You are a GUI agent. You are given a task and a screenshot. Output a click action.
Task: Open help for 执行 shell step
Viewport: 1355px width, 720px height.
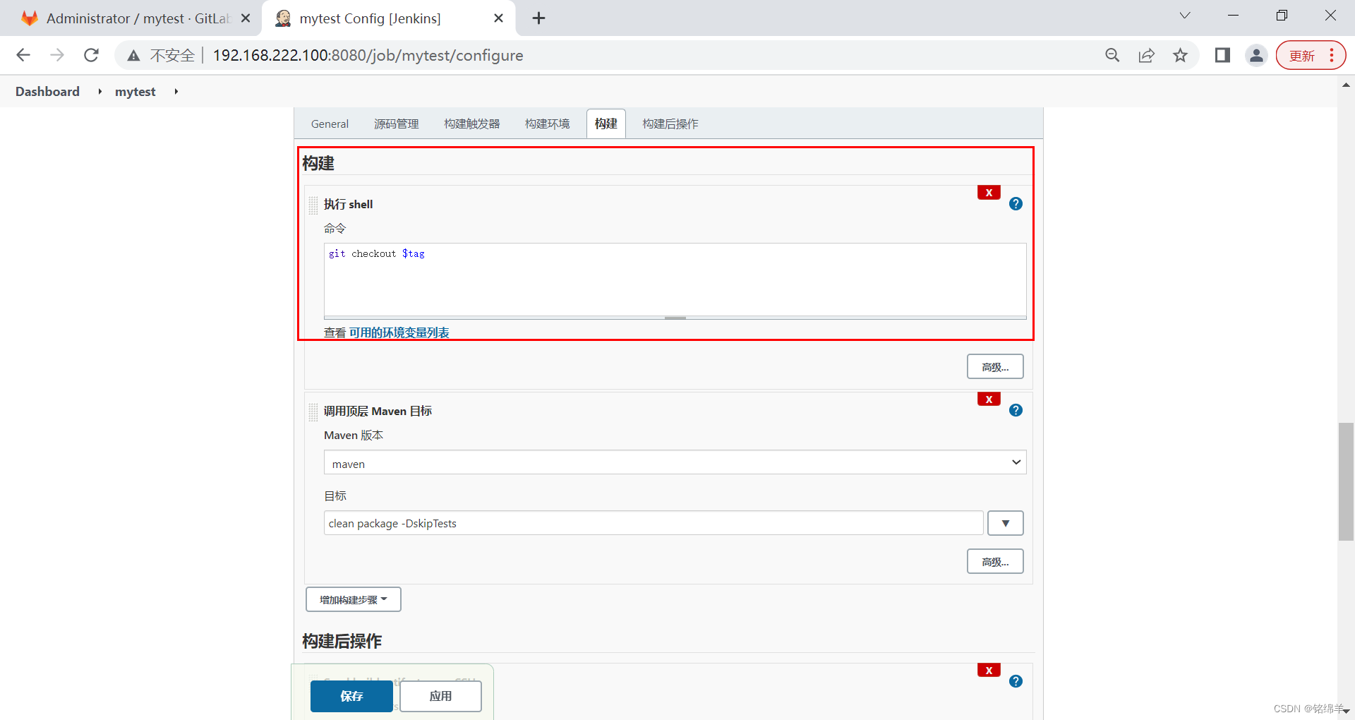1016,204
